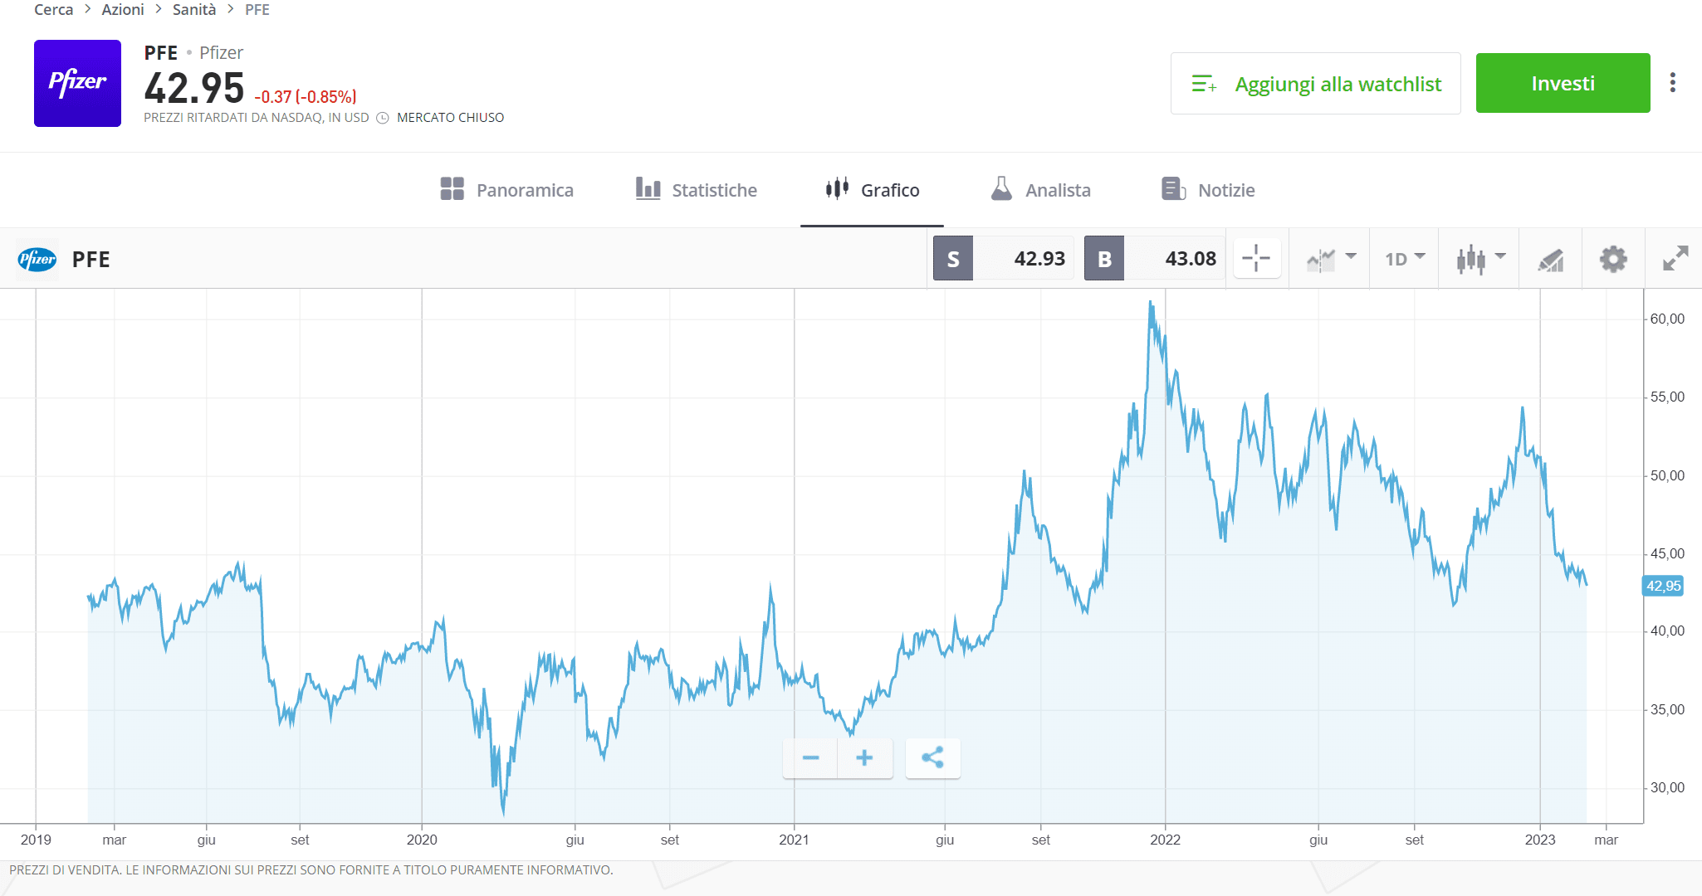This screenshot has height=896, width=1702.
Task: Click the 60,00 price axis label
Action: point(1667,319)
